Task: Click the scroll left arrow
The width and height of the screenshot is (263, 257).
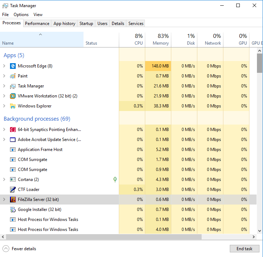Action: pyautogui.click(x=3, y=237)
